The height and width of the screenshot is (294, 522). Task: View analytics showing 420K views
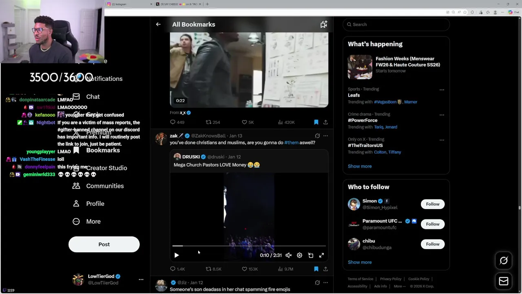pyautogui.click(x=286, y=122)
